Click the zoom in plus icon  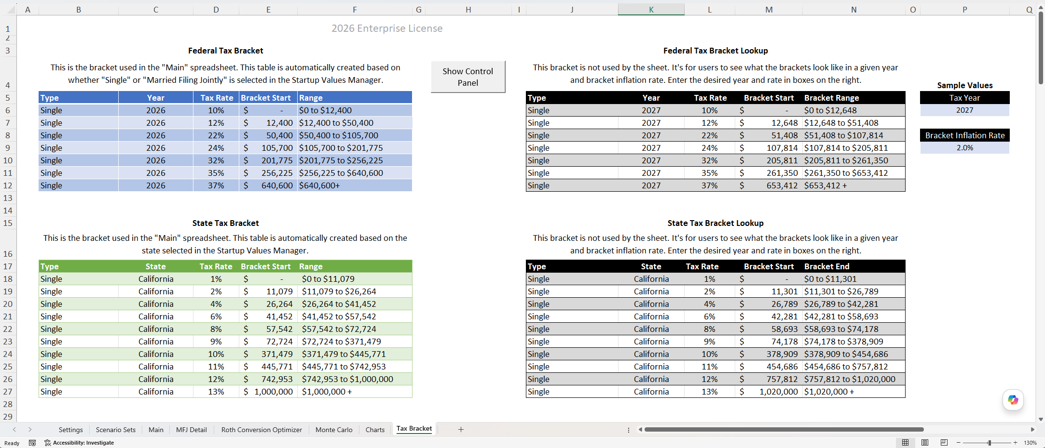(1015, 443)
